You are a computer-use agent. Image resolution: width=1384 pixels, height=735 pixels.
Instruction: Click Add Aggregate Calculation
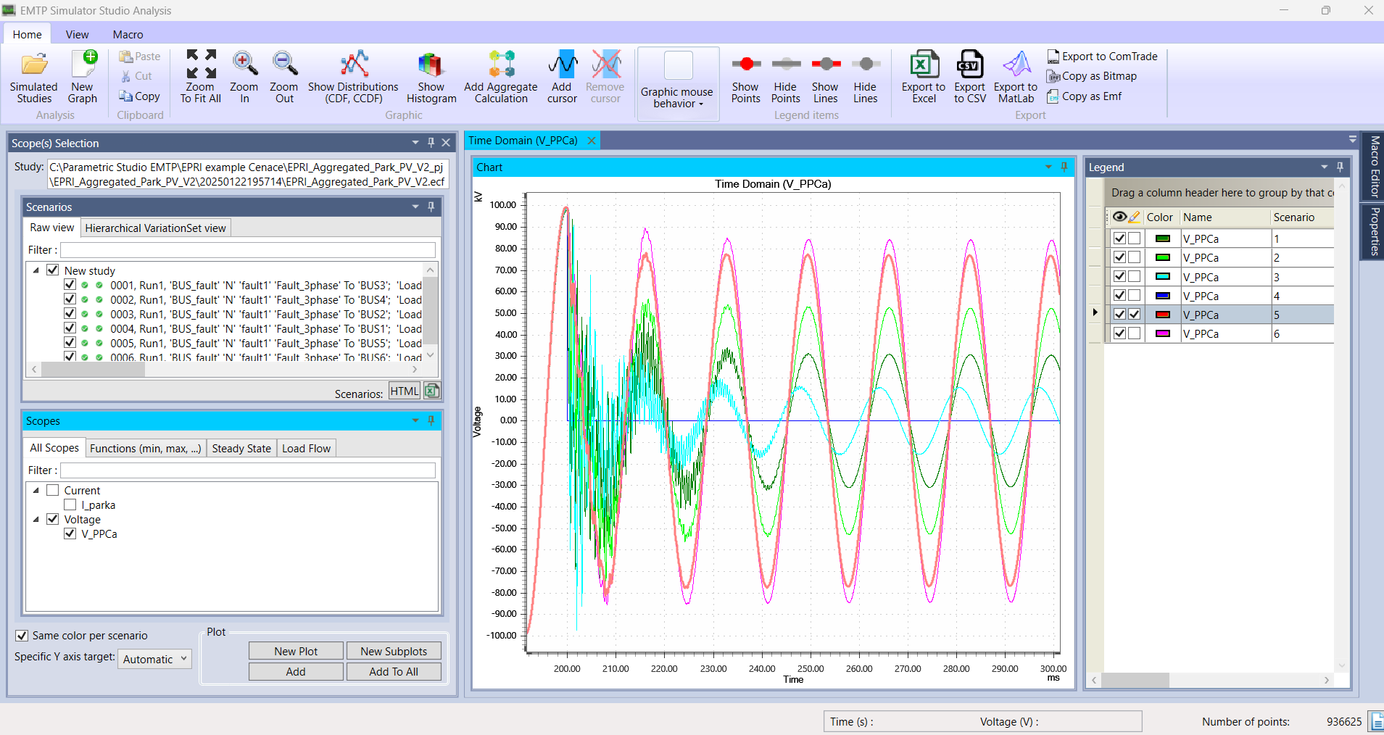500,75
